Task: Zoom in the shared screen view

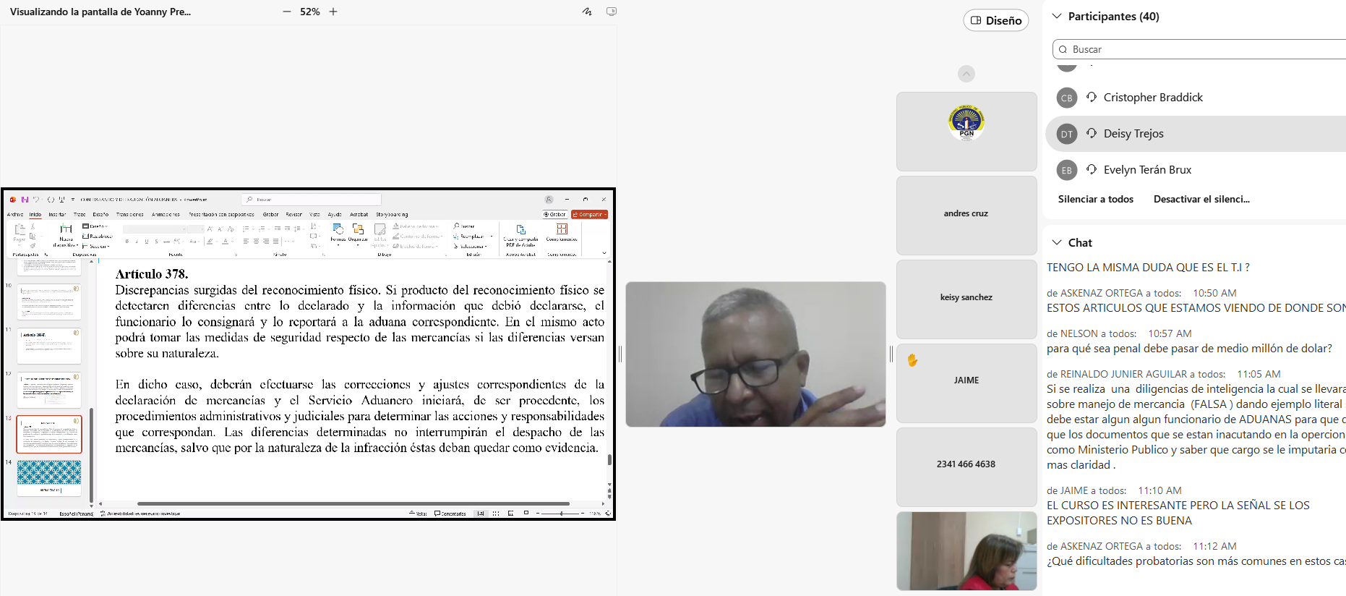Action: click(x=333, y=12)
